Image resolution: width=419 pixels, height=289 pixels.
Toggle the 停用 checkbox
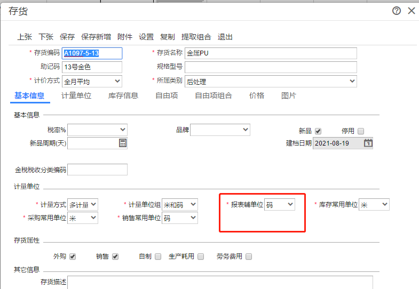coord(361,131)
